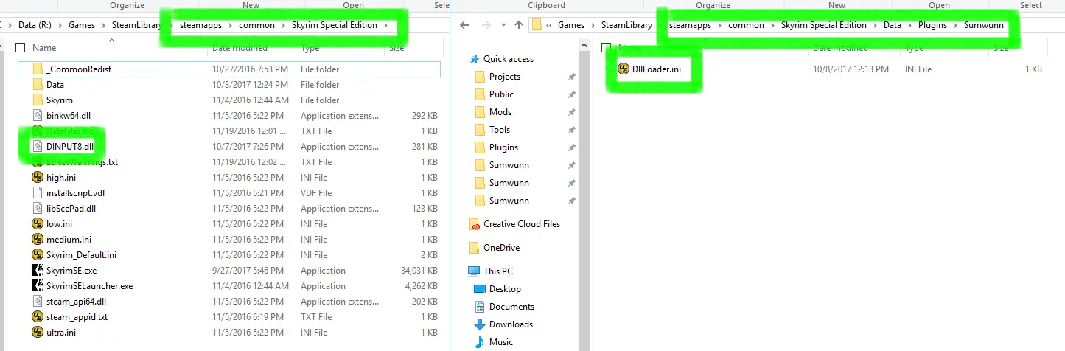Sort left window by Name column
Image resolution: width=1065 pixels, height=351 pixels.
44,48
